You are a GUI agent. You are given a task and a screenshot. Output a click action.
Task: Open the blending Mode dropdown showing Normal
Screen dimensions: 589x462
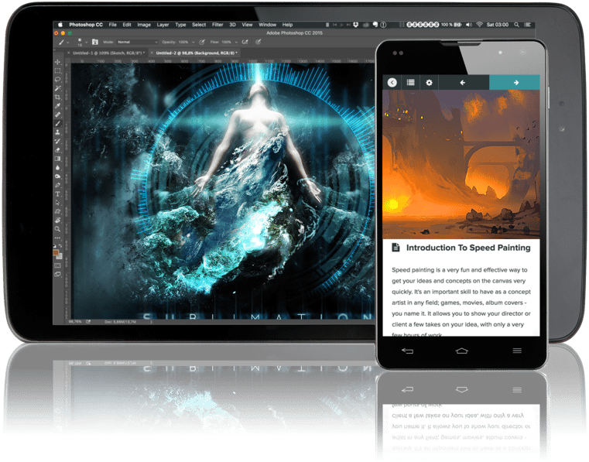pos(138,42)
